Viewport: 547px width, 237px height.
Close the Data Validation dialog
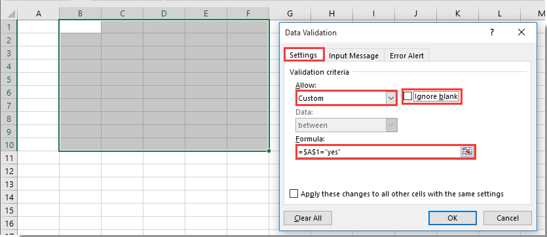[521, 33]
